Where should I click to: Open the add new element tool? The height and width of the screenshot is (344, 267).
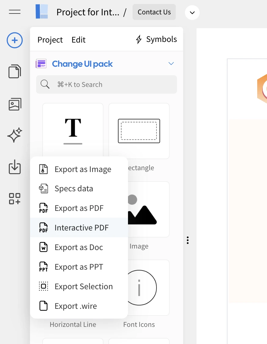click(x=14, y=40)
